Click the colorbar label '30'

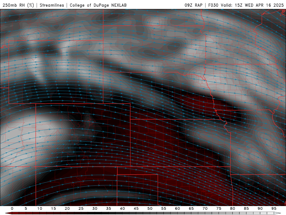coord(95,209)
